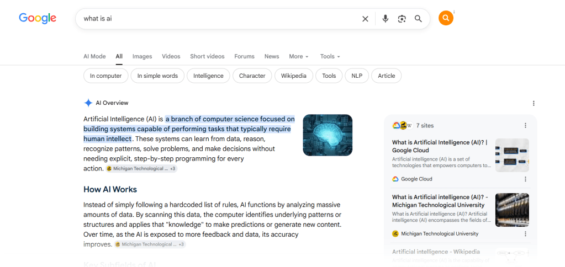Open Google Lens image search icon

(x=402, y=19)
